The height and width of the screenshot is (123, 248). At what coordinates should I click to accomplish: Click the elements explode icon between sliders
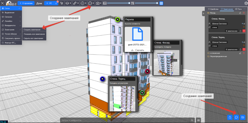click(x=132, y=3)
